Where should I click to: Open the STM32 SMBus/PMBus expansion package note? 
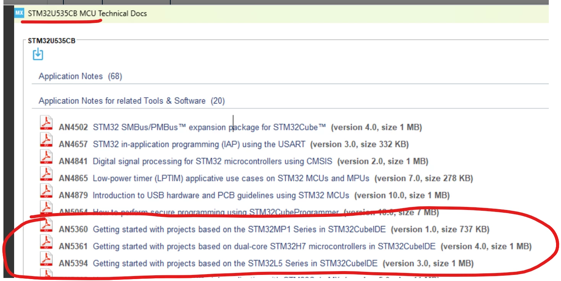[209, 128]
